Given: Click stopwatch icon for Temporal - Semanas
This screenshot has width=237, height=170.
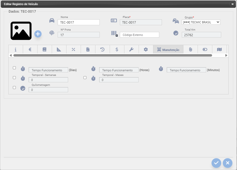Looking at the screenshot, I should point(23,78).
